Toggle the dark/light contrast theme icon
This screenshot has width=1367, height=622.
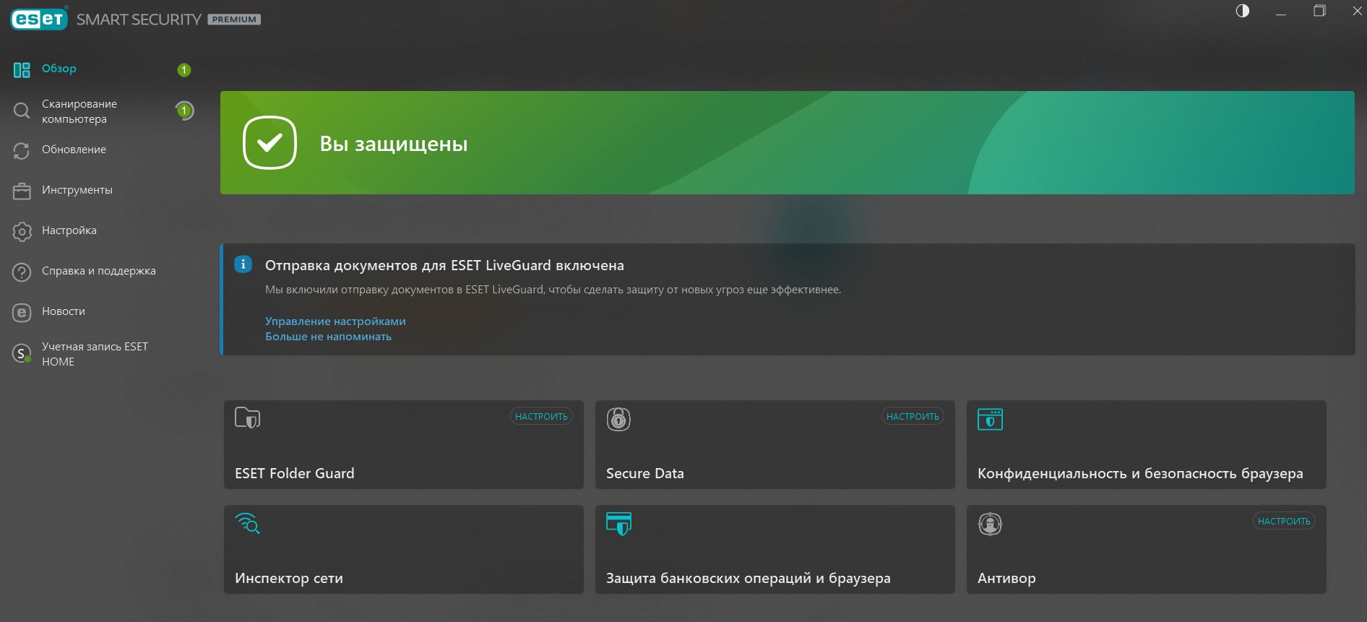1243,11
